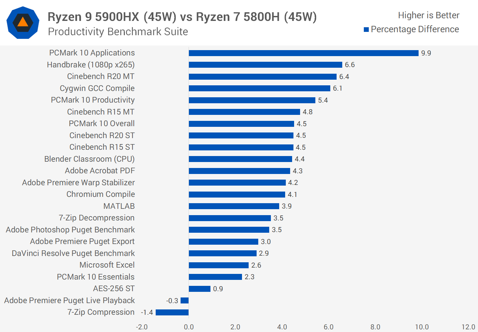
Task: Click the blue heptagon logo icon
Action: pyautogui.click(x=23, y=23)
